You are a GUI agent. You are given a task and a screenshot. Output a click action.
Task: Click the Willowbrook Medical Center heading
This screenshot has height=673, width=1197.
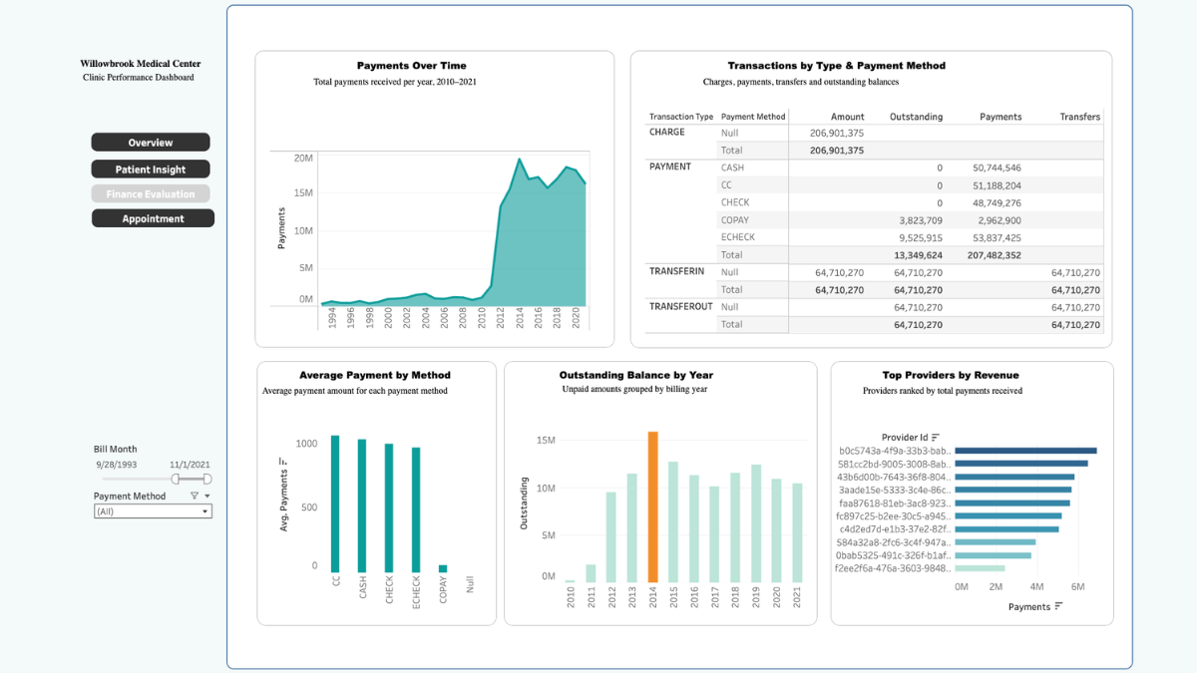(141, 64)
